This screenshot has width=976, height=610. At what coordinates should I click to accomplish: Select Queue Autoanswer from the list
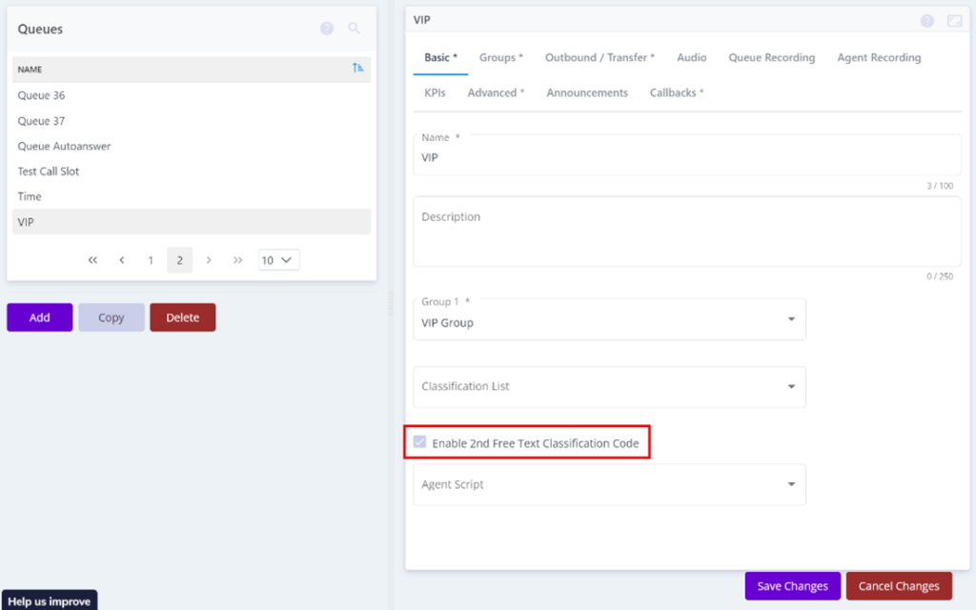click(64, 146)
